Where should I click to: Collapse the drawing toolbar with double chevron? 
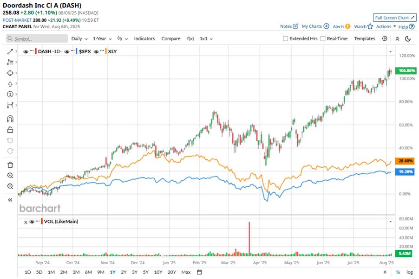pos(10,200)
